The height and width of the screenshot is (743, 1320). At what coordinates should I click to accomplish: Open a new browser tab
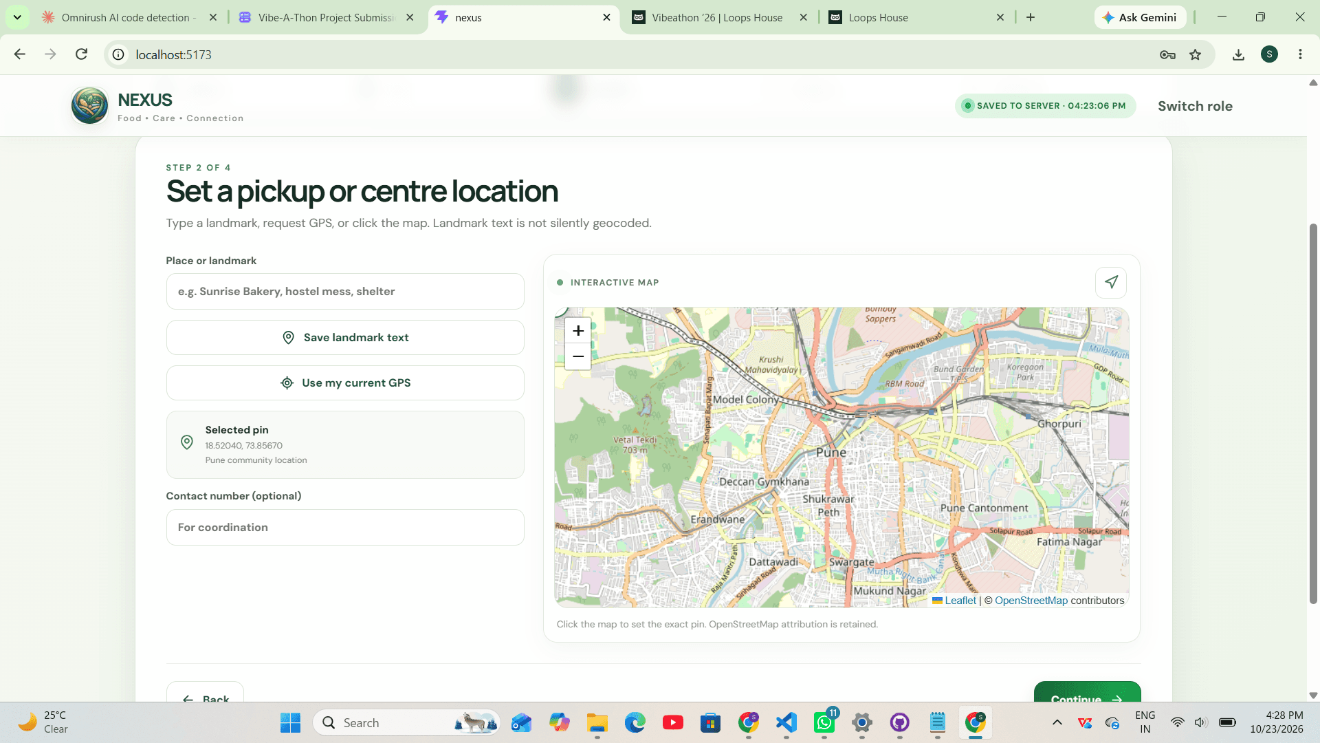tap(1031, 18)
